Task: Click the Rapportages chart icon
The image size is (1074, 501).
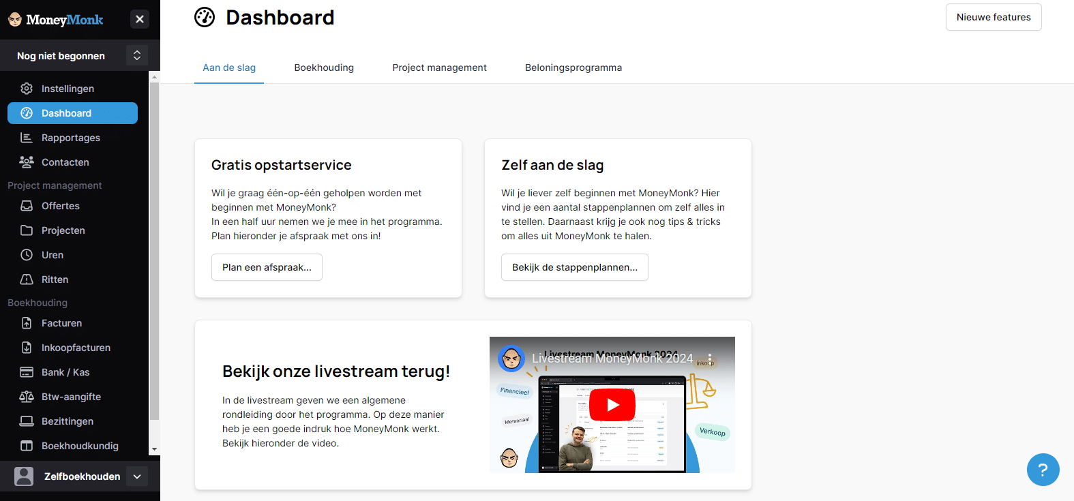Action: point(27,138)
